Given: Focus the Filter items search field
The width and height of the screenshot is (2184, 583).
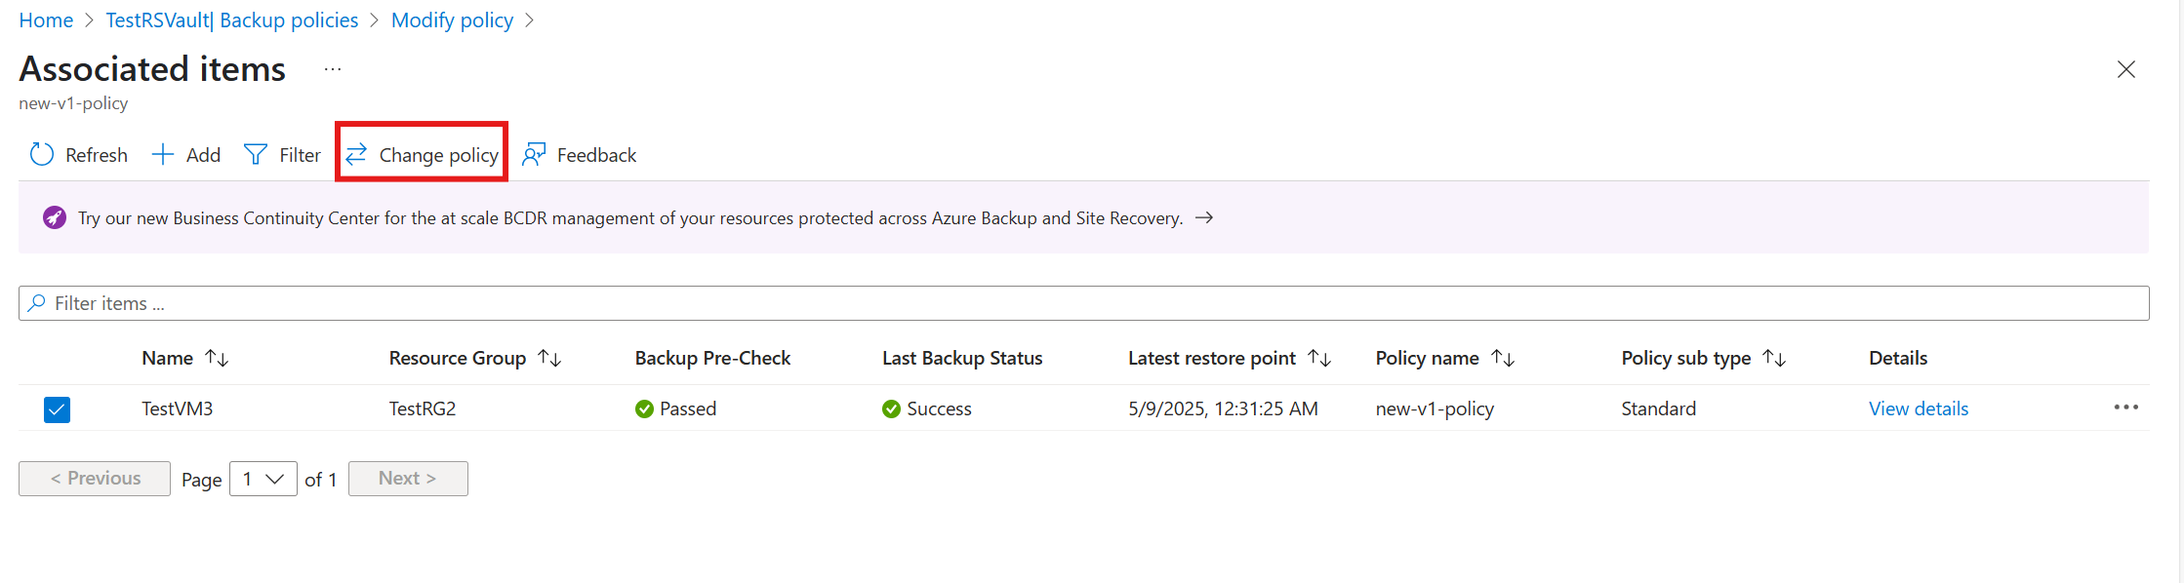Looking at the screenshot, I should (1083, 303).
